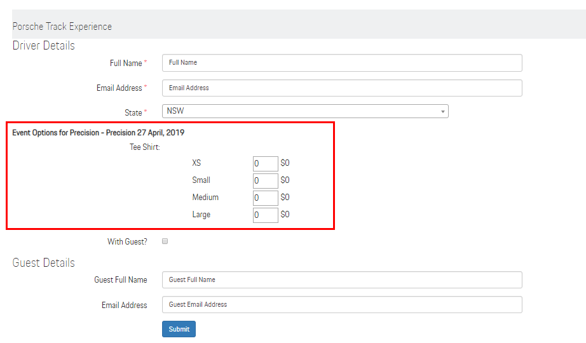
Task: Open the State dropdown showing NSW
Action: coord(305,111)
